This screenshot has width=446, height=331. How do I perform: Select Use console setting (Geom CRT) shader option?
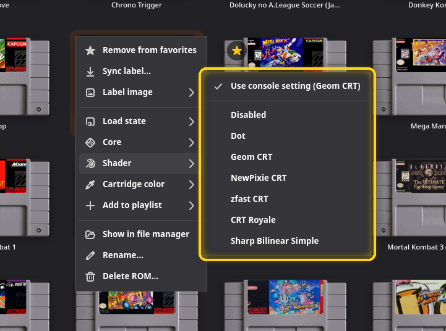point(287,86)
